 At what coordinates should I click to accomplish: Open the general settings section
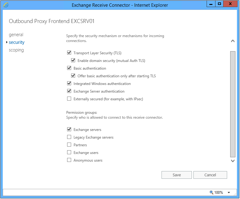(x=16, y=35)
